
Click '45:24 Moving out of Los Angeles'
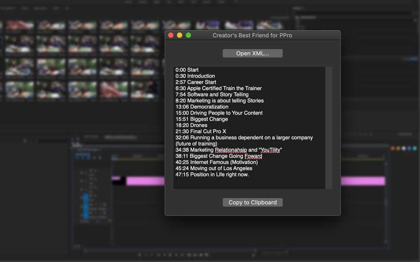[214, 168]
